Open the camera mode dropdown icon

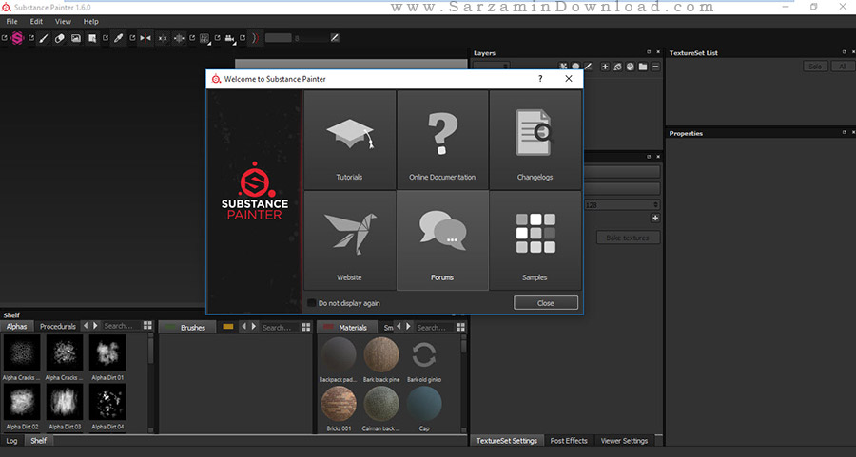tap(230, 38)
